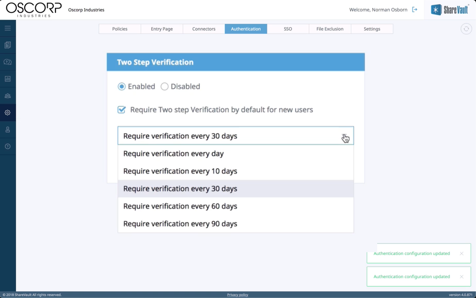Click the refresh icon at top right
Image resolution: width=476 pixels, height=298 pixels.
[466, 29]
